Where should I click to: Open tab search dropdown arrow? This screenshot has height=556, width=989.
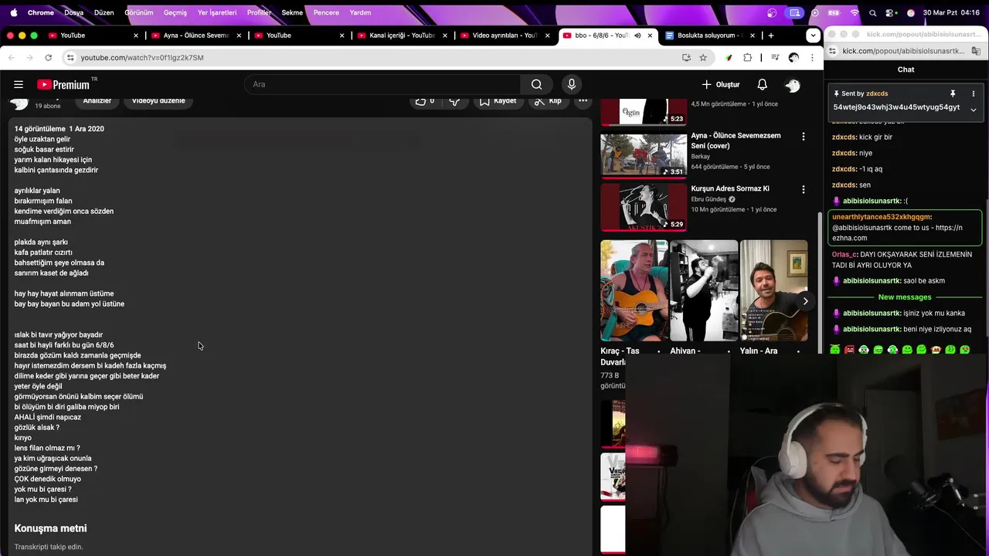point(813,36)
